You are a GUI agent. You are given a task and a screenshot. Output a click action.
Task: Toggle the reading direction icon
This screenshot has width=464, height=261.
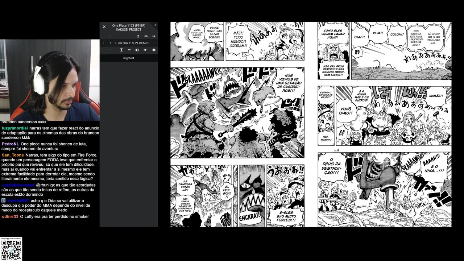click(x=129, y=50)
